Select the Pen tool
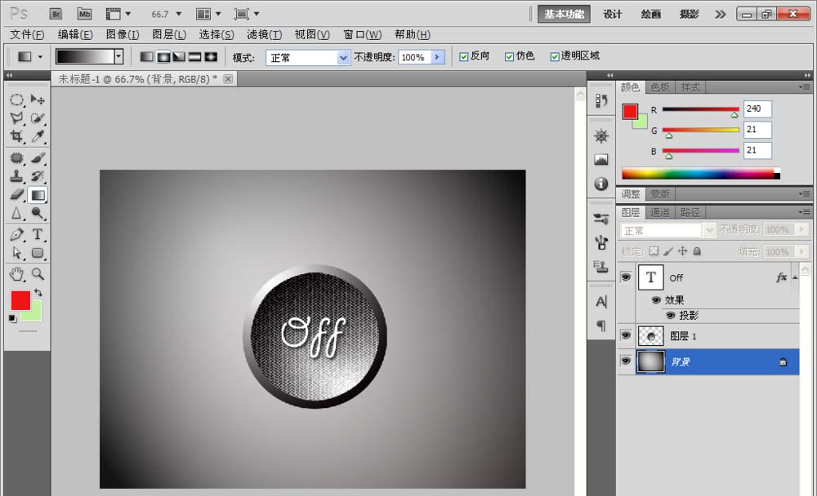Screen dimensions: 817x496 click(16, 235)
